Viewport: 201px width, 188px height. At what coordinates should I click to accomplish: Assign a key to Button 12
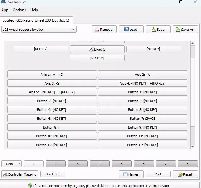coord(52,145)
